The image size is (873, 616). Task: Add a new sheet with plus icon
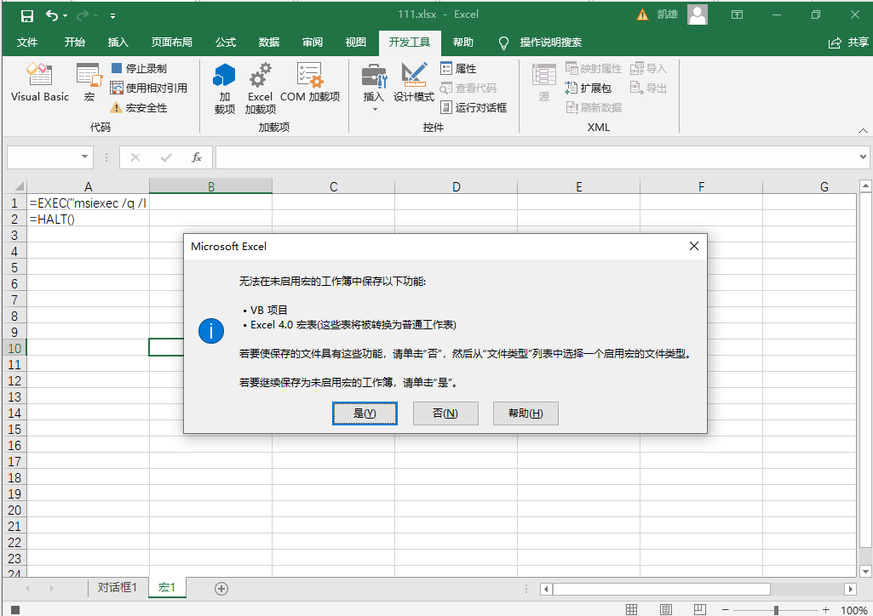221,588
